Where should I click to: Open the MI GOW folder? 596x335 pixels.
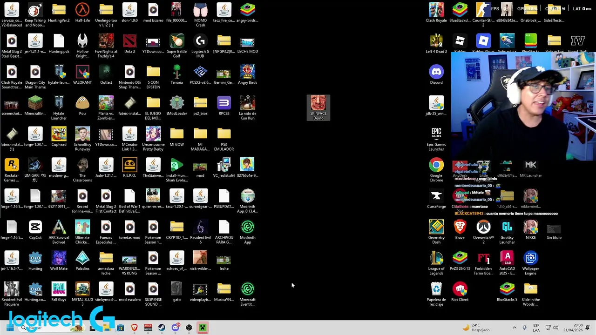(176, 137)
